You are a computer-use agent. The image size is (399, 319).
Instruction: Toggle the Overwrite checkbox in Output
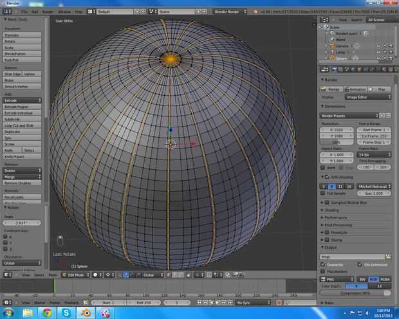click(x=324, y=264)
